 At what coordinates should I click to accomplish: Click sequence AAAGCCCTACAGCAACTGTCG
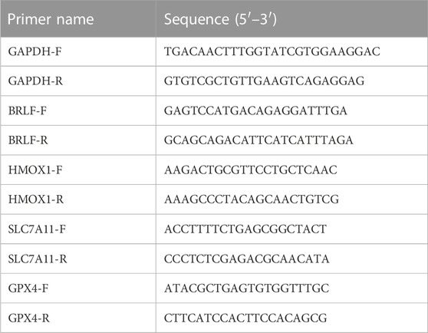(252, 199)
